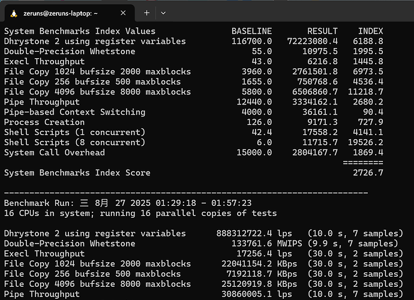Click 'Execl Throughput' in the index table
The height and width of the screenshot is (300, 414).
coord(44,62)
